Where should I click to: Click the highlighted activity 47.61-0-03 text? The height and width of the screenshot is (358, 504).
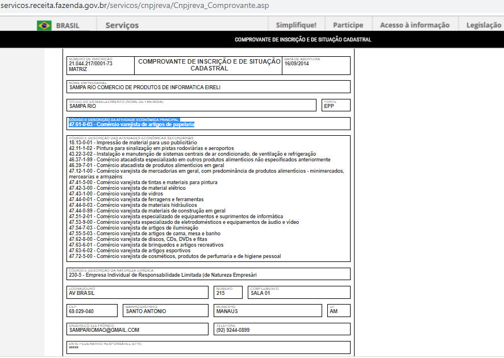point(132,124)
